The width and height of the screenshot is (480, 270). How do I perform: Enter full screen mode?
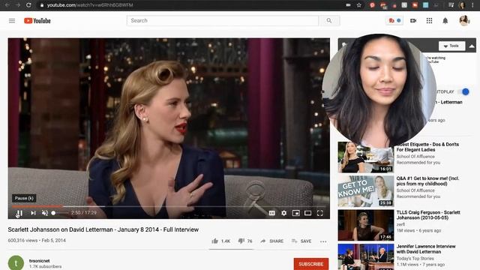click(320, 213)
